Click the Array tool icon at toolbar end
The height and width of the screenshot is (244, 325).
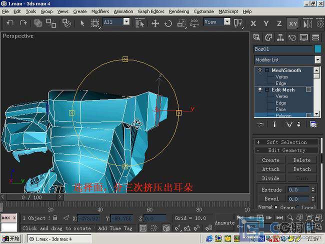coord(320,23)
